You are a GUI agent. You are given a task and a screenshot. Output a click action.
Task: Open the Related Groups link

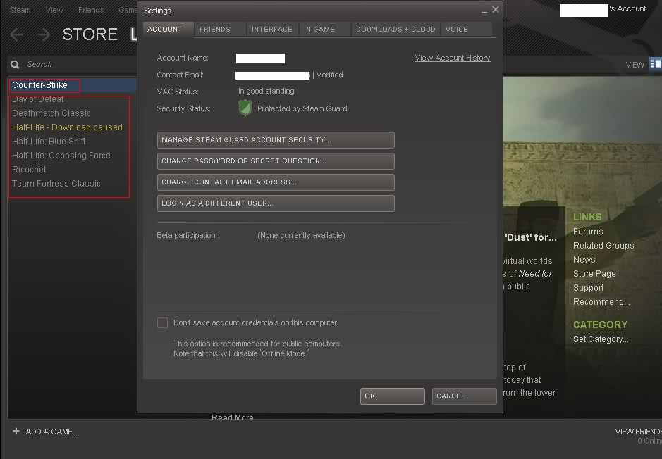603,245
